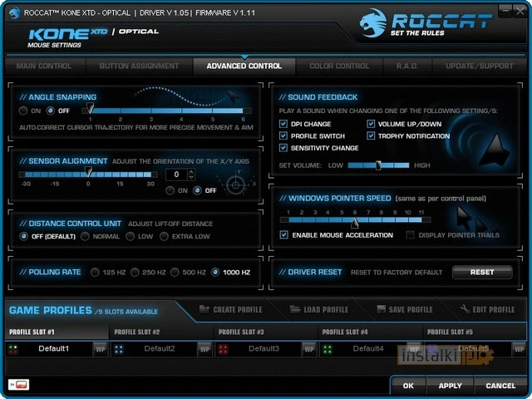Click Create Profile

(231, 309)
